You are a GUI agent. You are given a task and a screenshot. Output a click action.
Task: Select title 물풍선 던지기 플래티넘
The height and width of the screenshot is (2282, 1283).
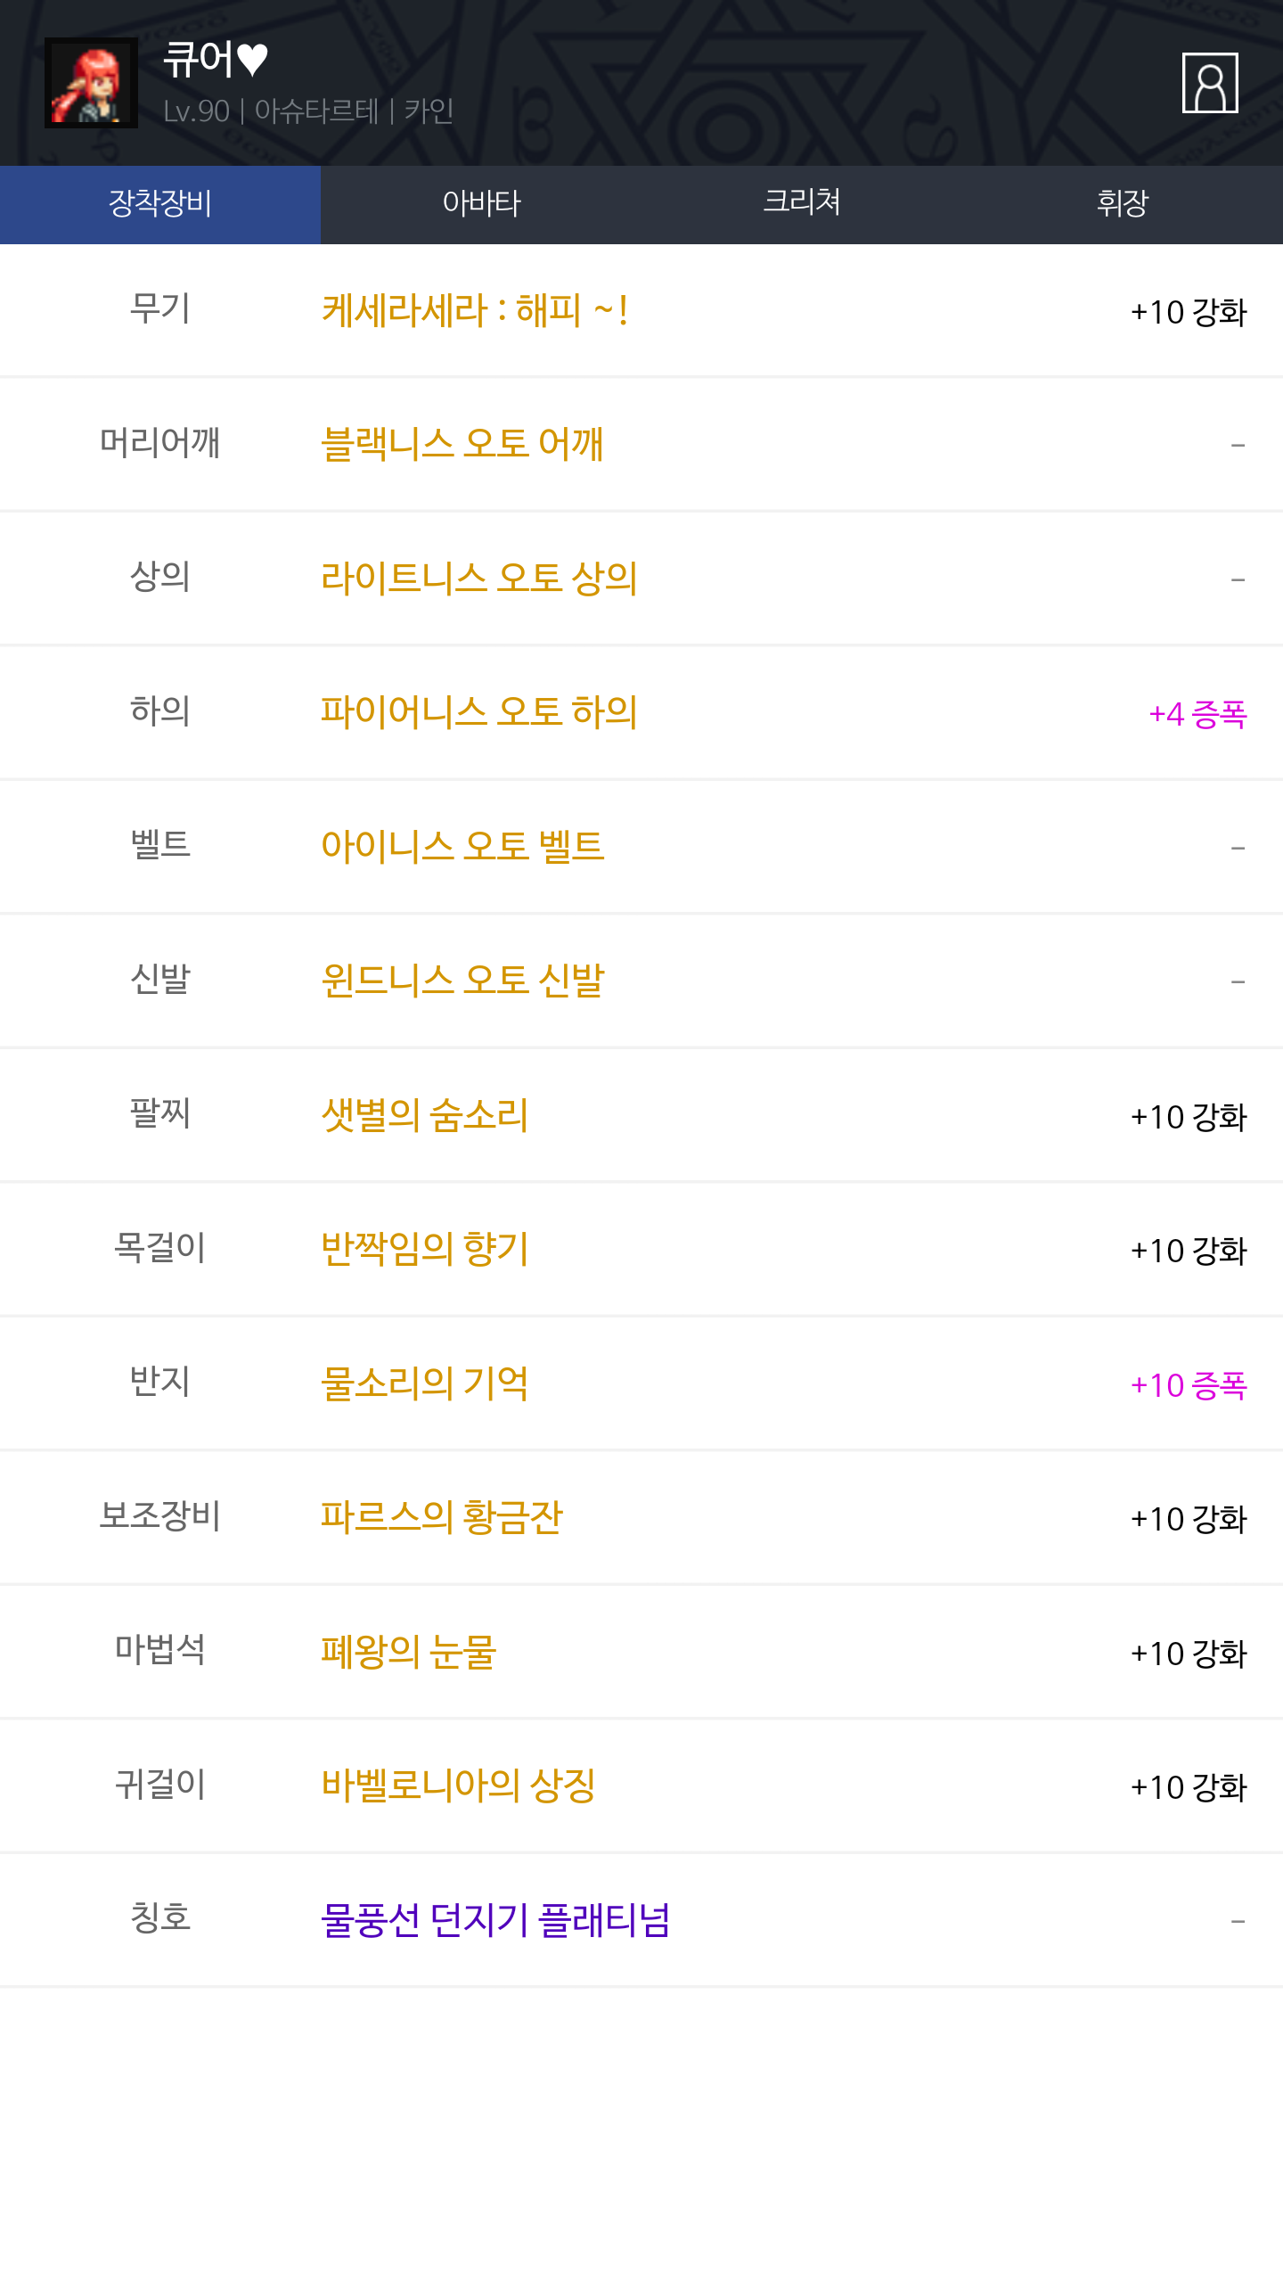(x=495, y=1920)
